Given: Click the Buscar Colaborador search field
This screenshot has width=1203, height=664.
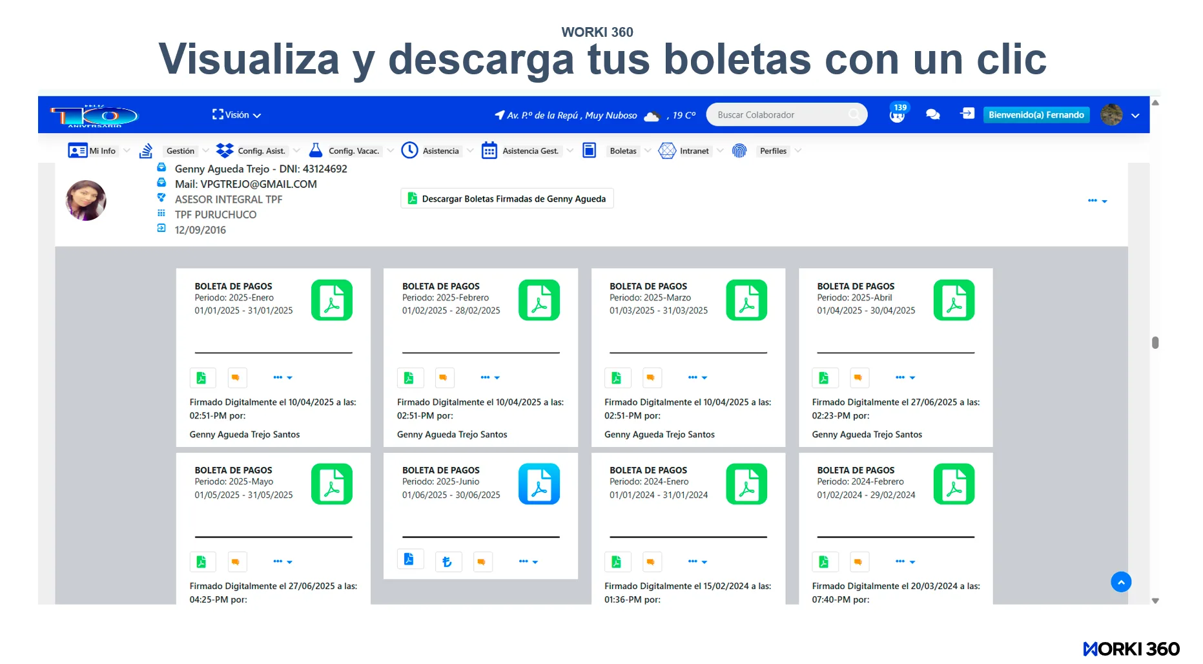Looking at the screenshot, I should (x=781, y=115).
